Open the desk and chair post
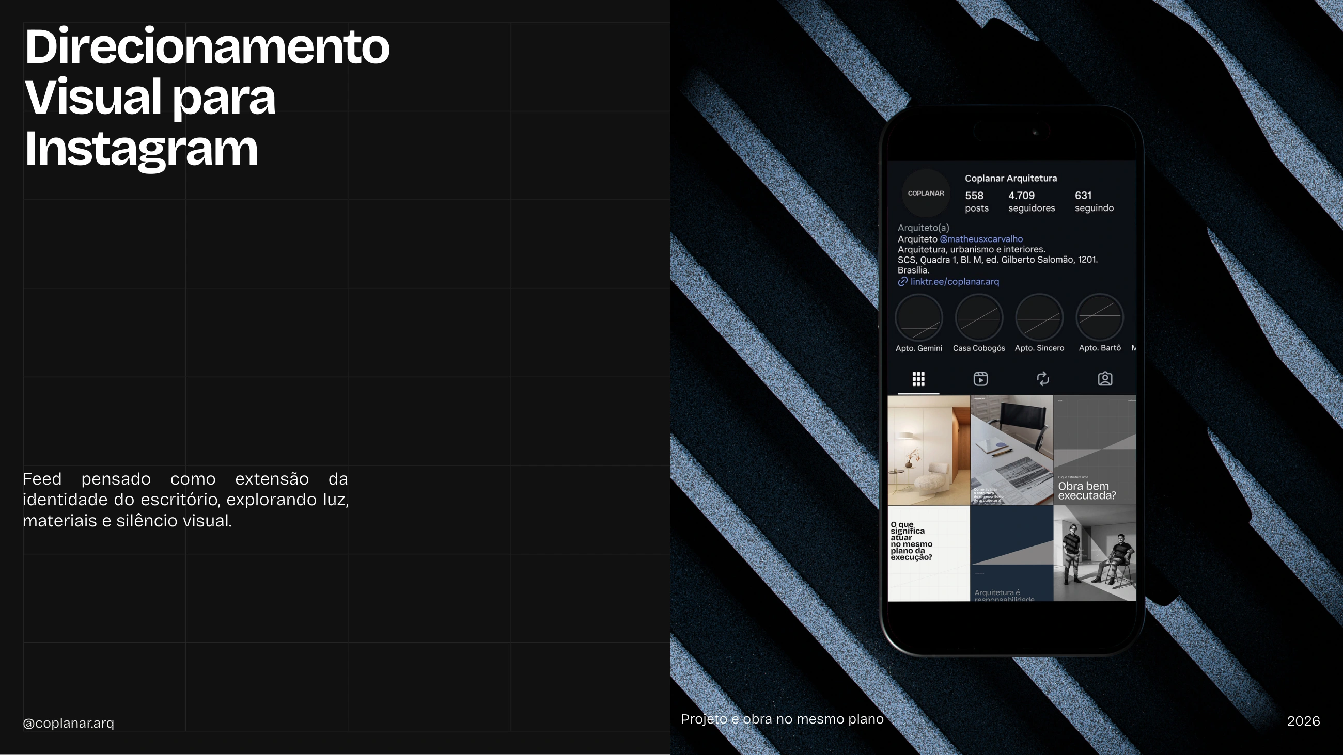 pos(1011,450)
